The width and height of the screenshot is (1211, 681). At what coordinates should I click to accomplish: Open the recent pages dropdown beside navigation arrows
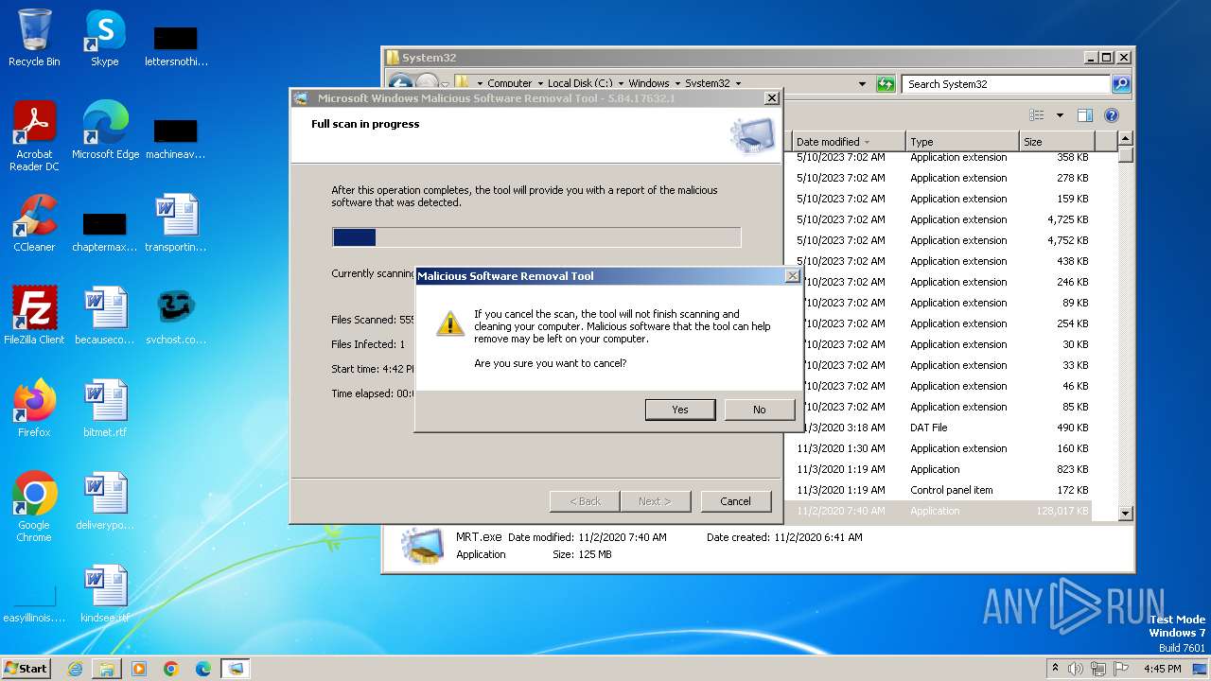(446, 83)
